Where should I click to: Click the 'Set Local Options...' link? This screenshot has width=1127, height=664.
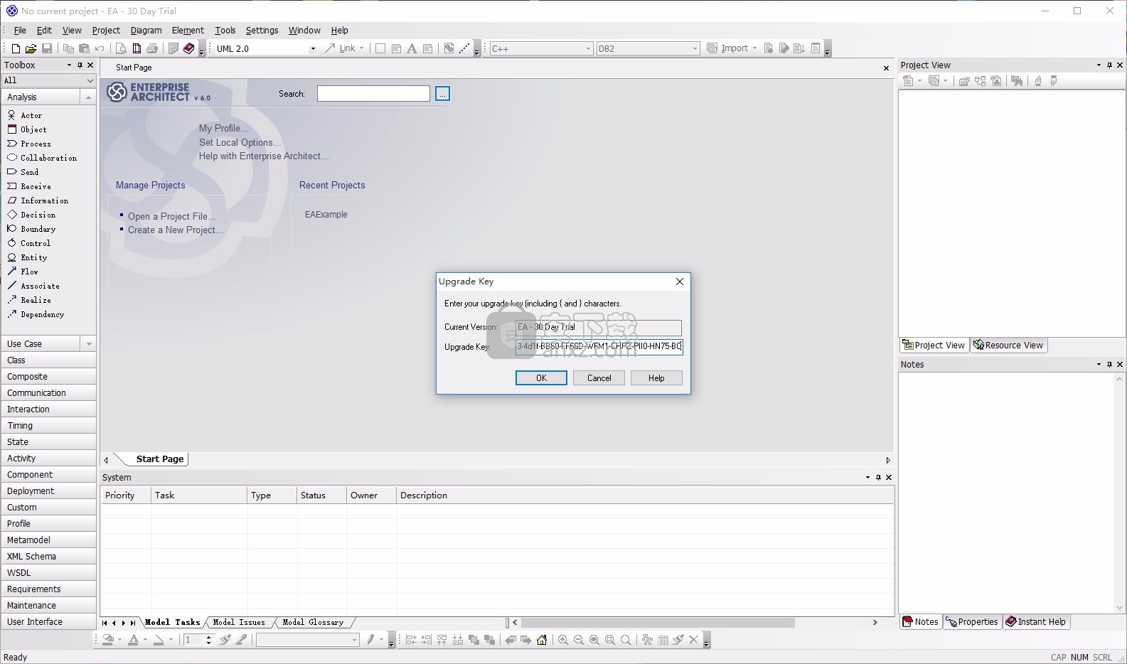pyautogui.click(x=240, y=143)
